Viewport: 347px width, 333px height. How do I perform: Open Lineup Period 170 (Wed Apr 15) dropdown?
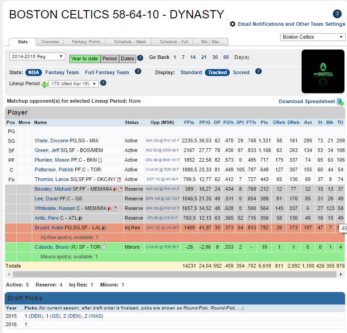tap(73, 84)
